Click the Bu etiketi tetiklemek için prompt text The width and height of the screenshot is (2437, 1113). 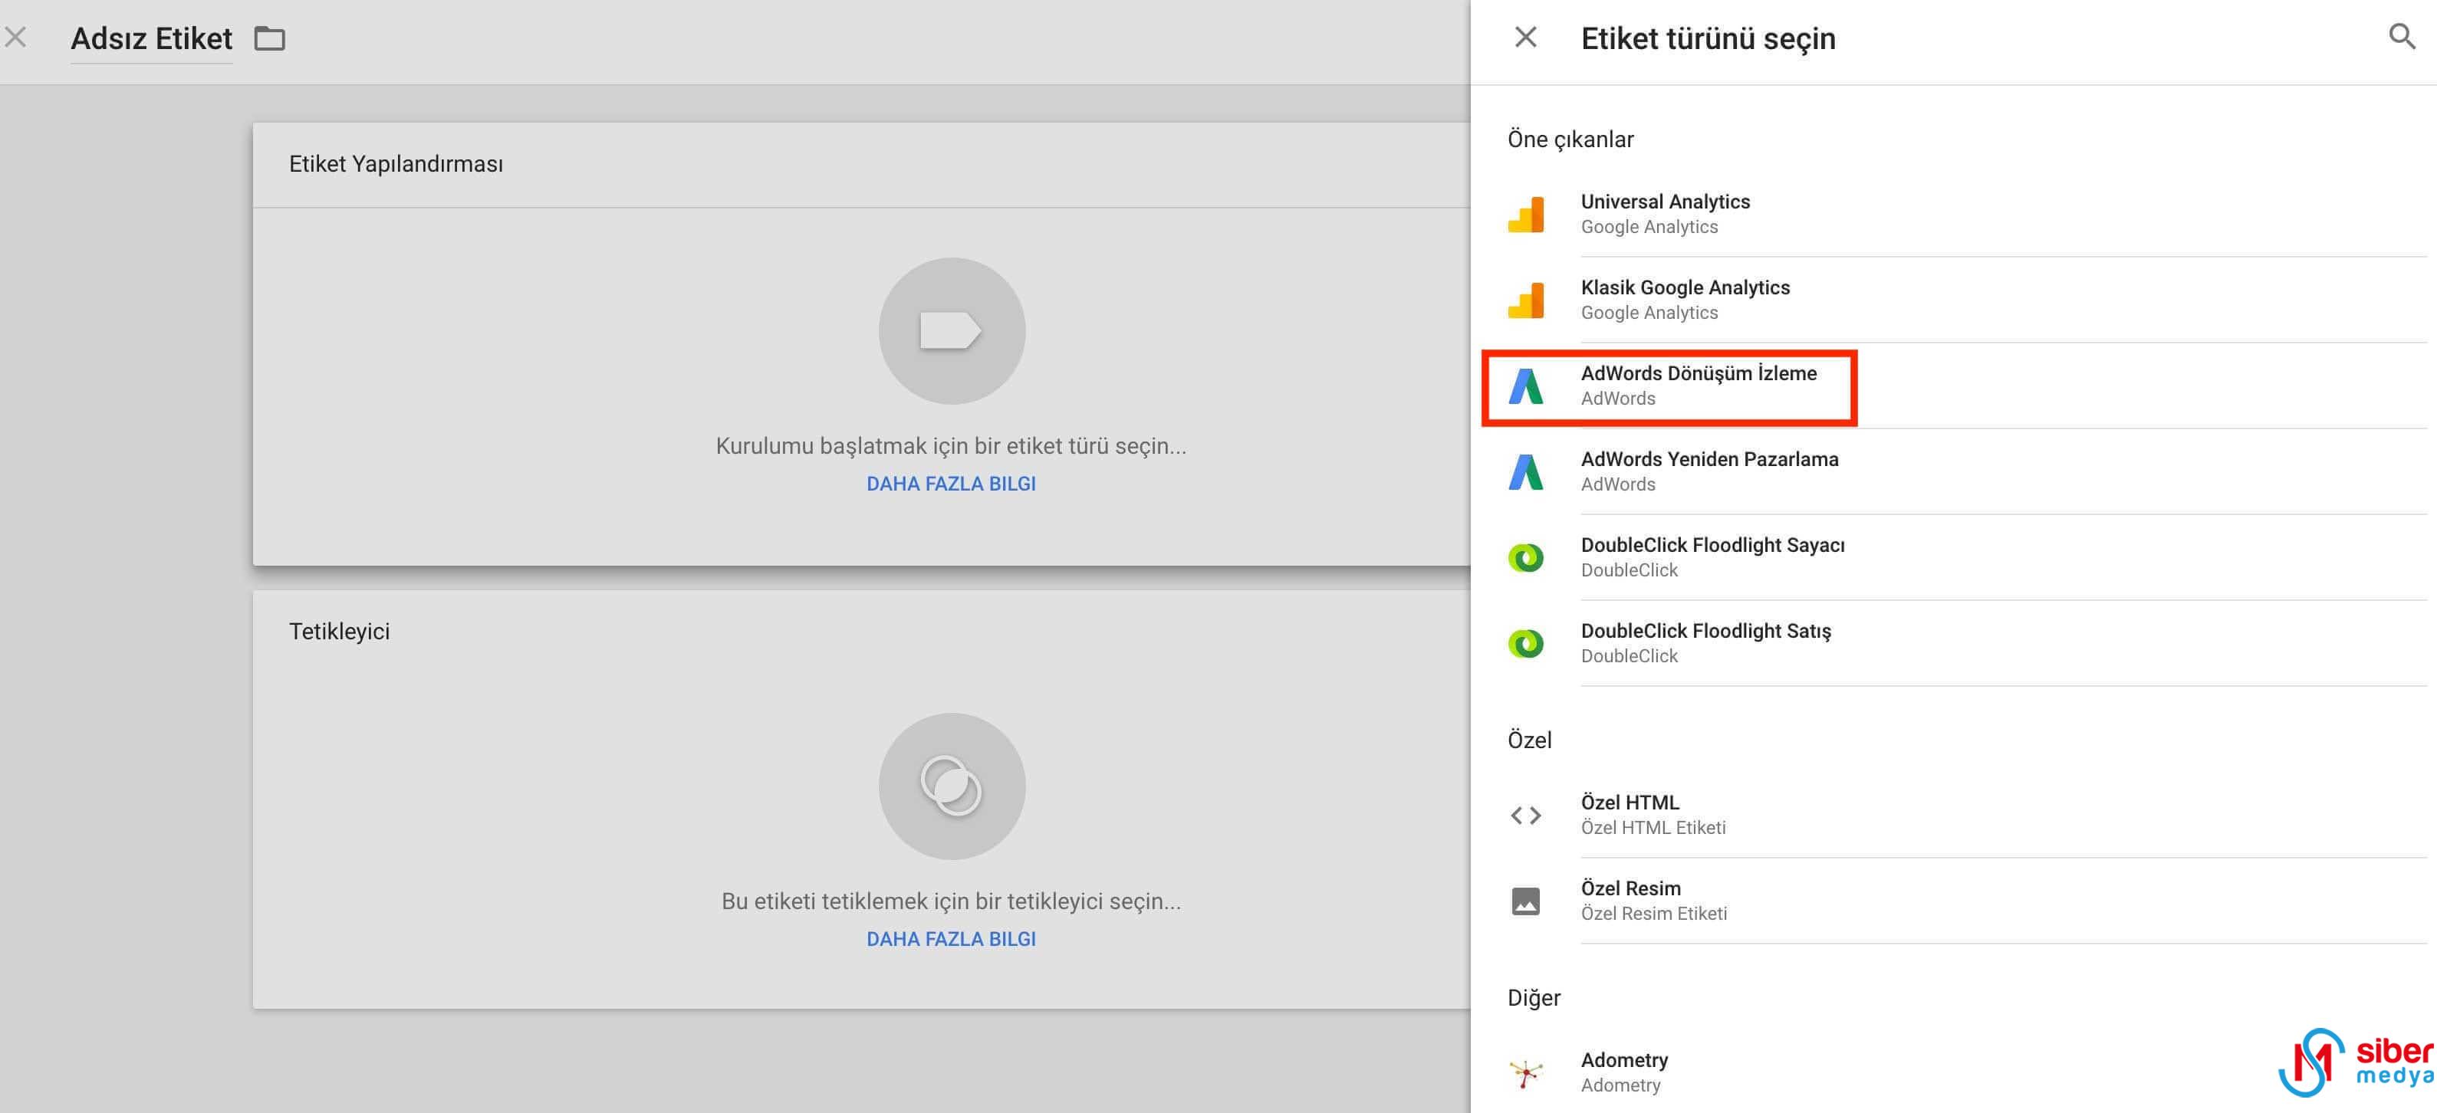pos(951,901)
